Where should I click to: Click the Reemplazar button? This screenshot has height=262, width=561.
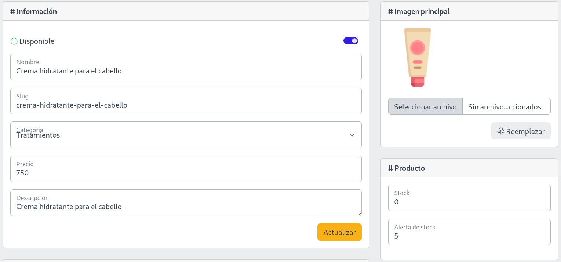pos(521,131)
